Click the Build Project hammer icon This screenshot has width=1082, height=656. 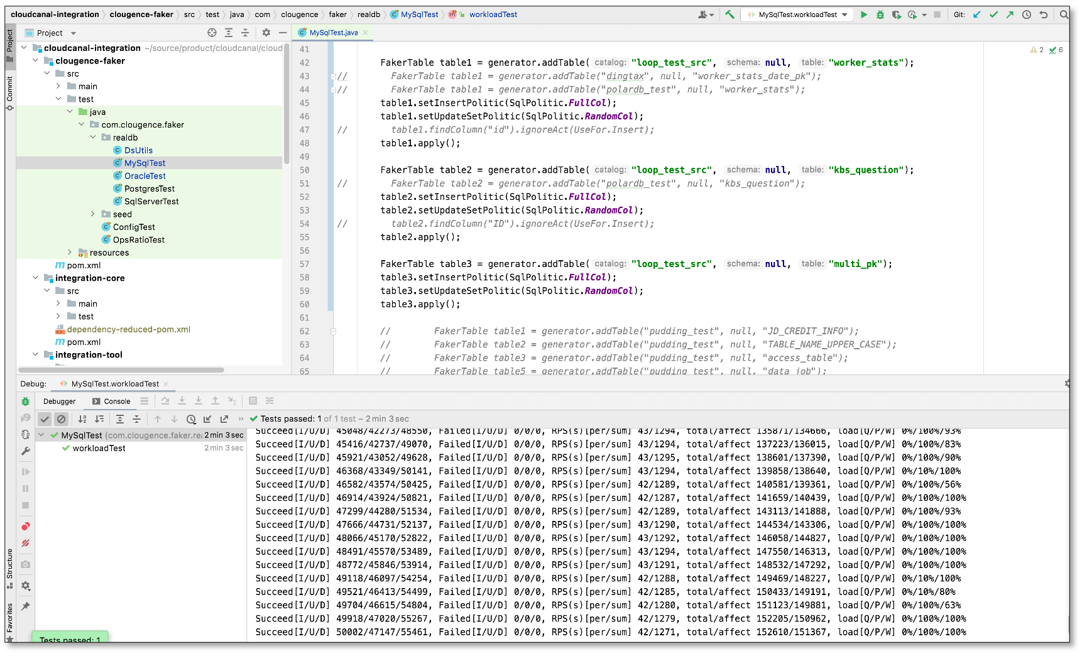click(730, 14)
